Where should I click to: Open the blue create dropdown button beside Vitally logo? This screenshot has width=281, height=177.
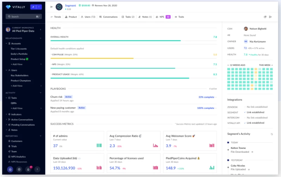pyautogui.click(x=36, y=7)
